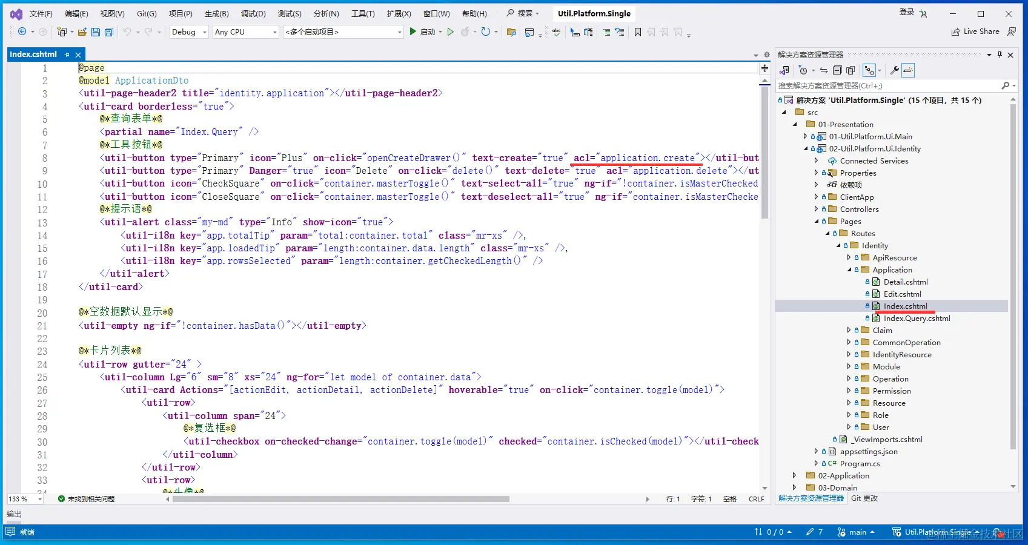Click the sign-in account icon next to 登录

pyautogui.click(x=923, y=13)
